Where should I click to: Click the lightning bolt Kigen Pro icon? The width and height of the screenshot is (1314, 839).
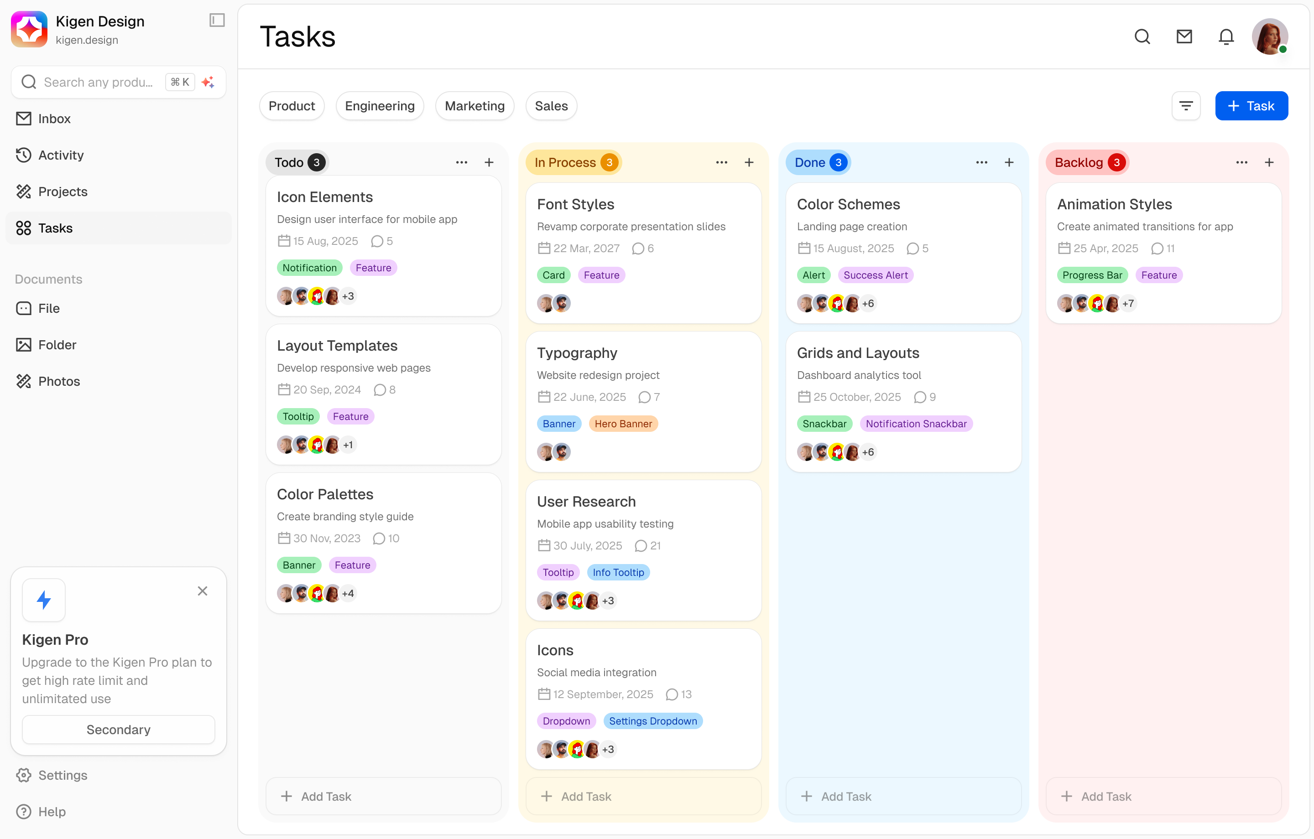44,600
